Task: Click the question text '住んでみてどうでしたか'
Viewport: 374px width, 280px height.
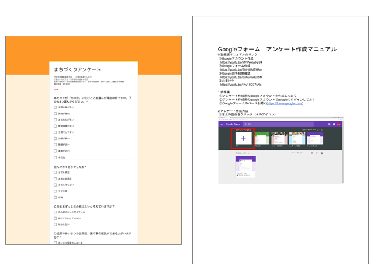Action: tap(69, 167)
